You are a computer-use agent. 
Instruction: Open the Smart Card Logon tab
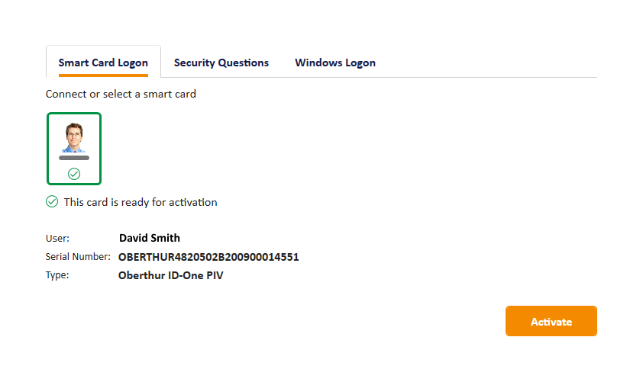tap(103, 63)
